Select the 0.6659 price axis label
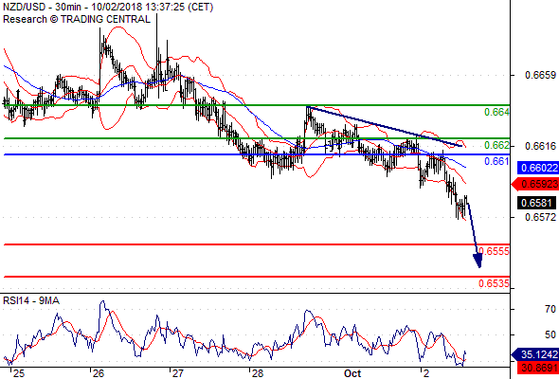Screen dimensions: 559x379 pyautogui.click(x=540, y=75)
